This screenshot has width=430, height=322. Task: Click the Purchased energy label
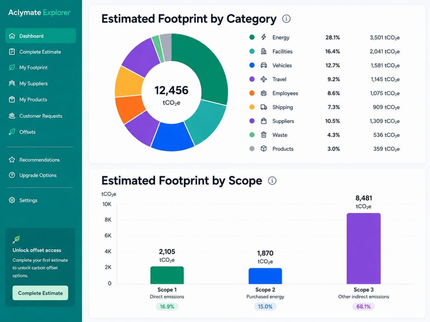click(265, 297)
